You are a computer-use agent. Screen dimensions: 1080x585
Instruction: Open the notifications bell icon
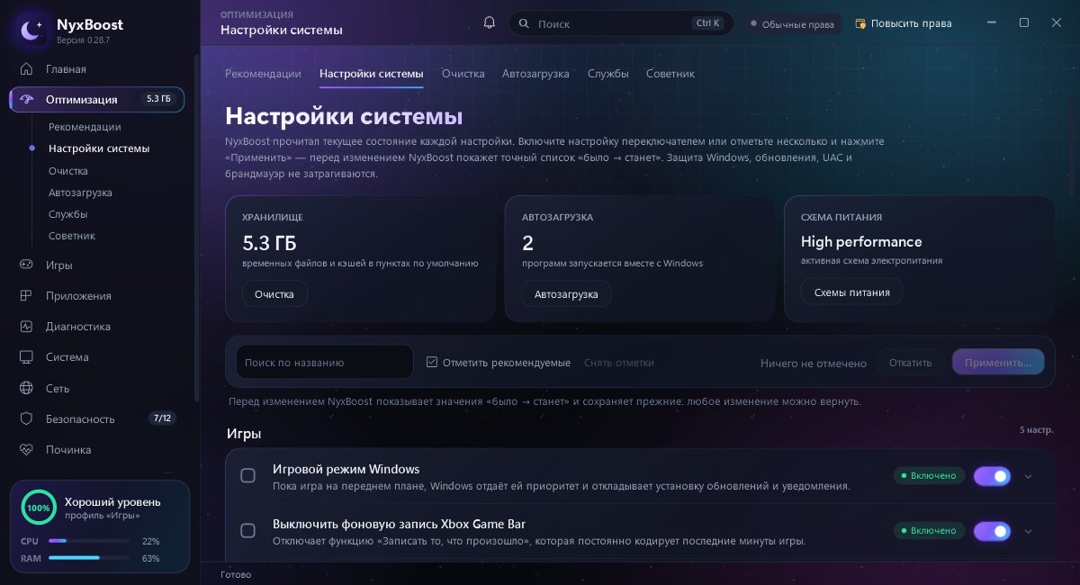point(490,23)
